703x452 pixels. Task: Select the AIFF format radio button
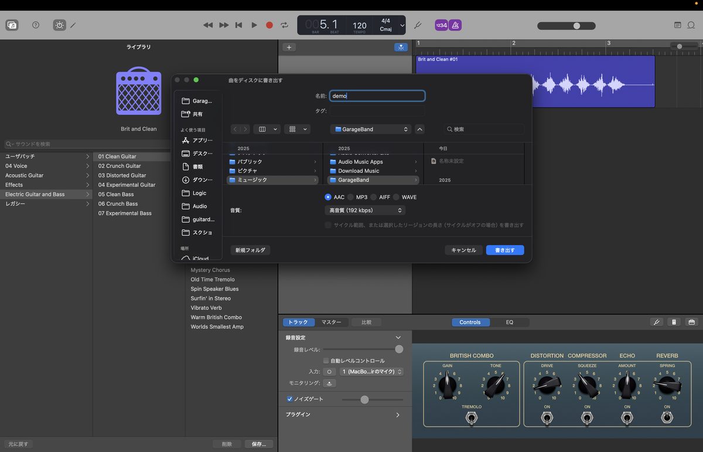click(x=374, y=197)
